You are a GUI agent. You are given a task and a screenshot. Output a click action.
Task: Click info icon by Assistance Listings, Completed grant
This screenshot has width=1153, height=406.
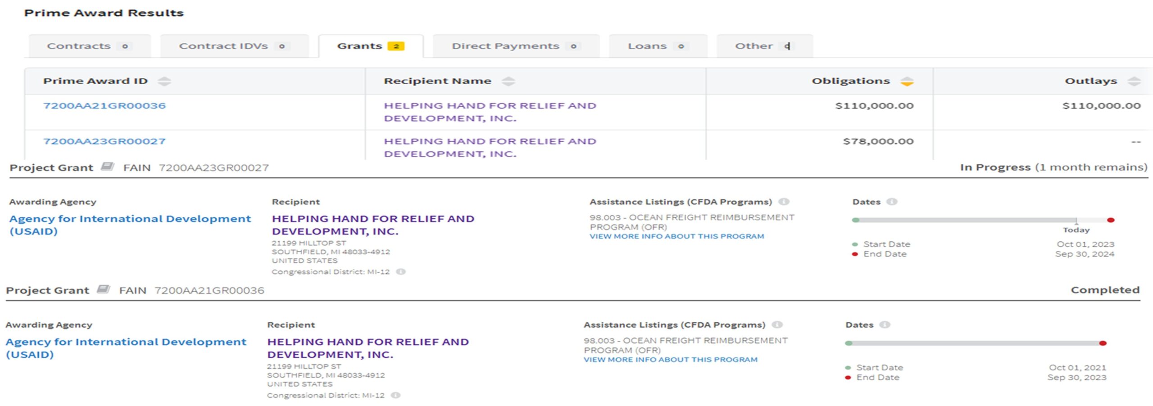(x=777, y=325)
